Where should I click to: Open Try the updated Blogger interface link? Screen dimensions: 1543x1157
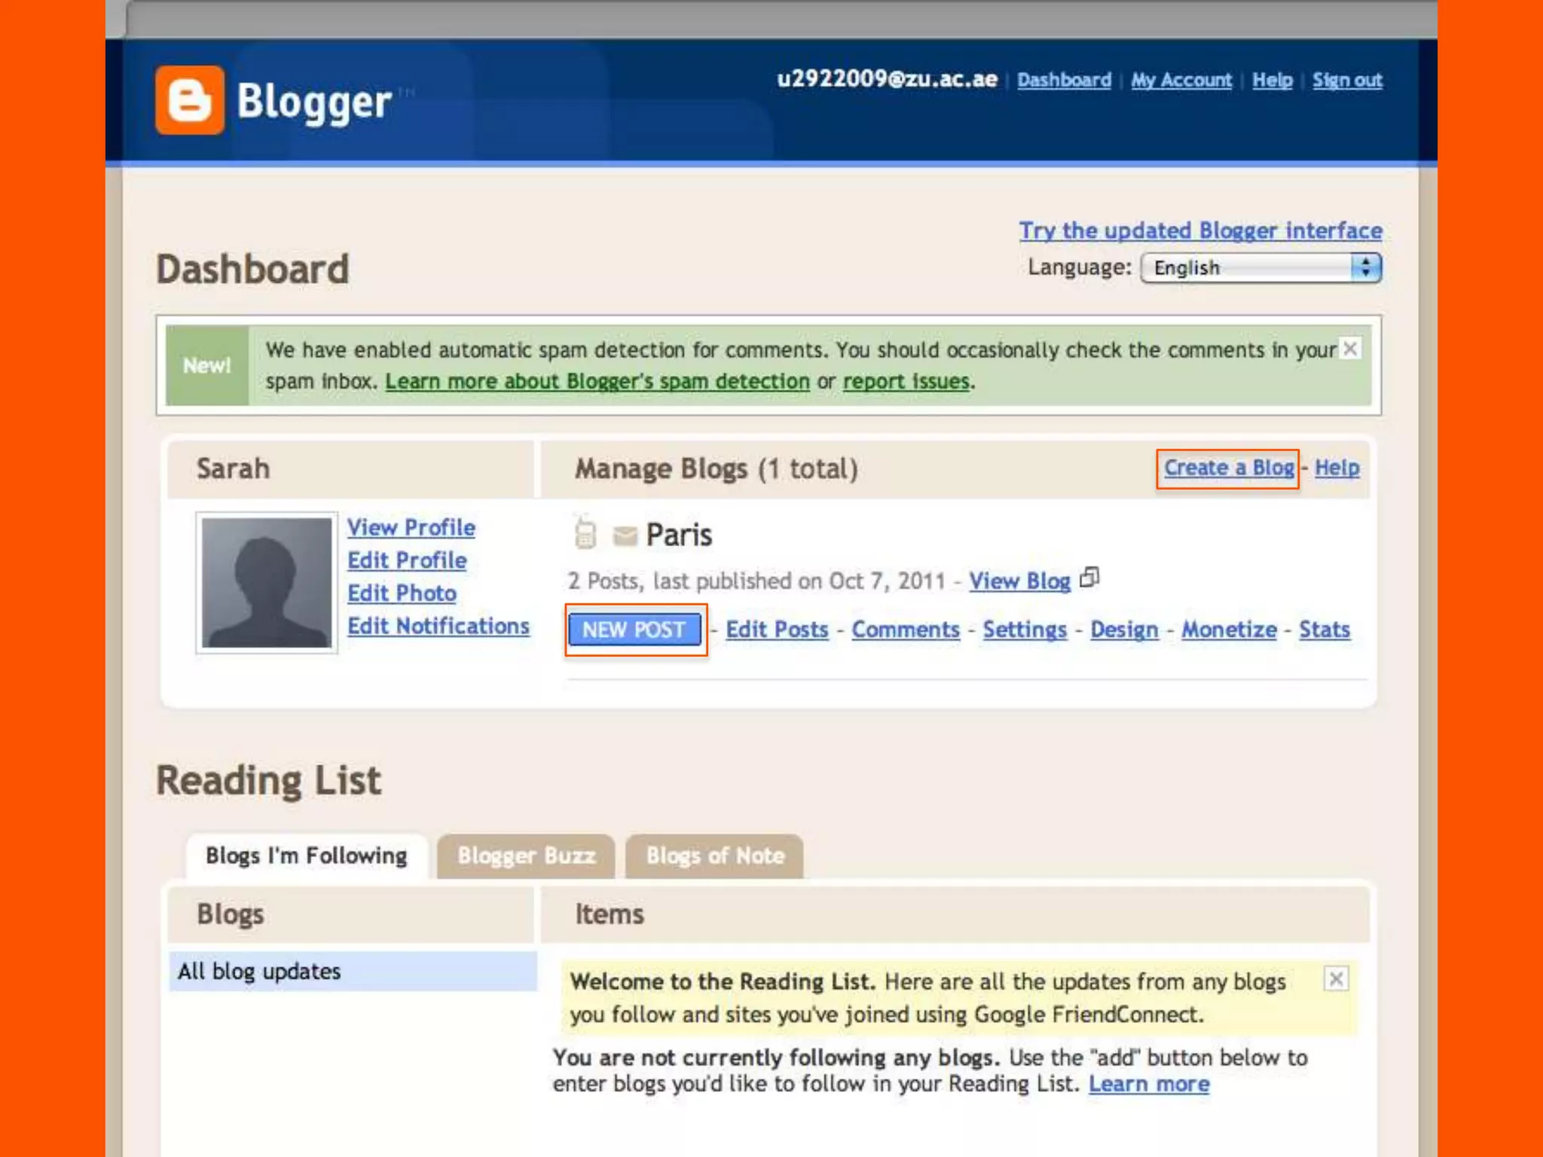tap(1200, 230)
